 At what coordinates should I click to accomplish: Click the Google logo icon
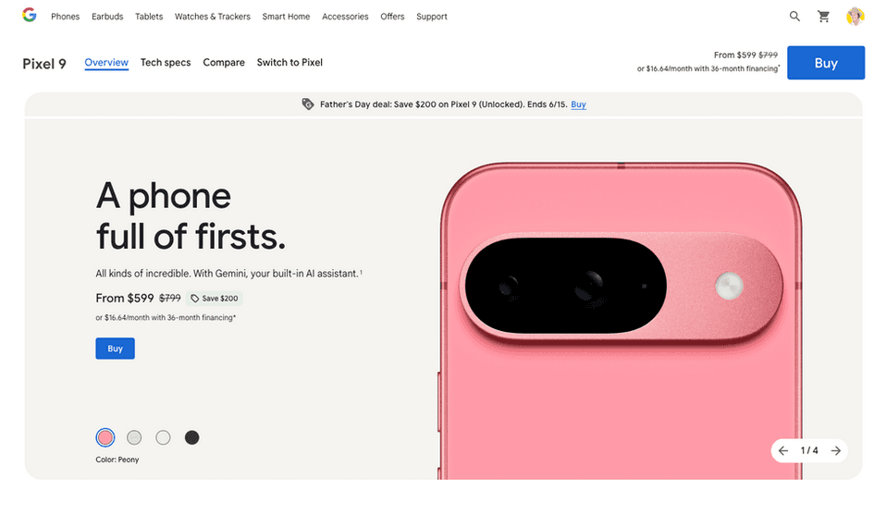tap(30, 16)
